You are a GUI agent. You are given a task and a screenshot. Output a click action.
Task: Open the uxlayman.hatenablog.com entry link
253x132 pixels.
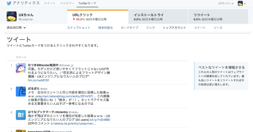click(x=65, y=96)
